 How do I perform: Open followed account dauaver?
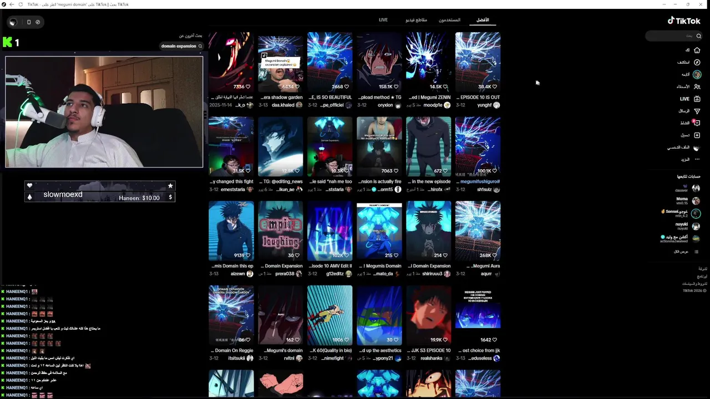[x=687, y=188]
